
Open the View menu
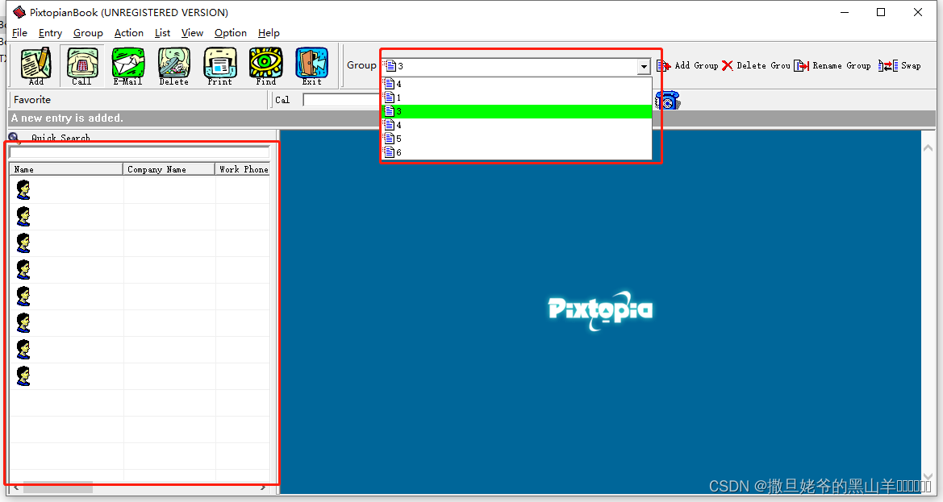pyautogui.click(x=192, y=33)
